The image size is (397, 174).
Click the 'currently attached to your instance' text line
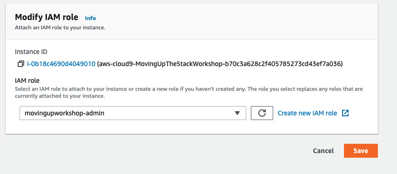[x=60, y=96]
